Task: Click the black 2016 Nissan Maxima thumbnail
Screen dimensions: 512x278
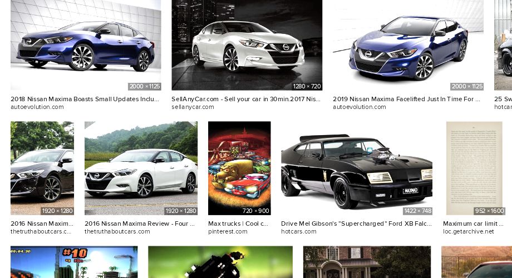Action: click(x=42, y=168)
